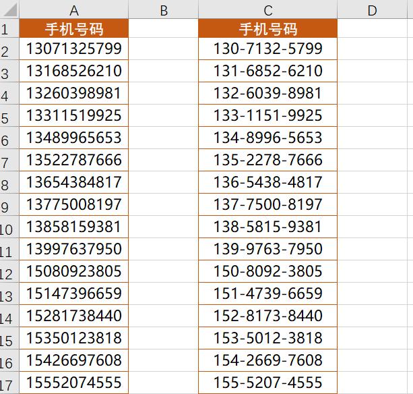The width and height of the screenshot is (413, 394).
Task: Select row 2 header
Action: point(9,49)
